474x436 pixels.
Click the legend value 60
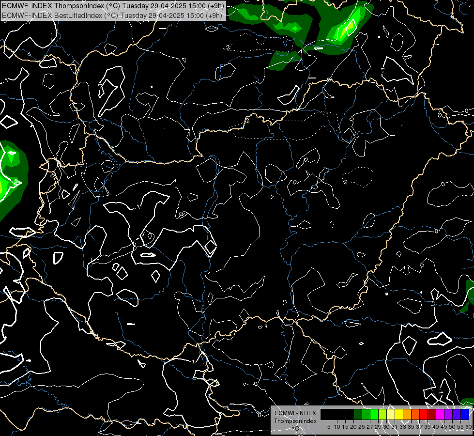point(469,427)
